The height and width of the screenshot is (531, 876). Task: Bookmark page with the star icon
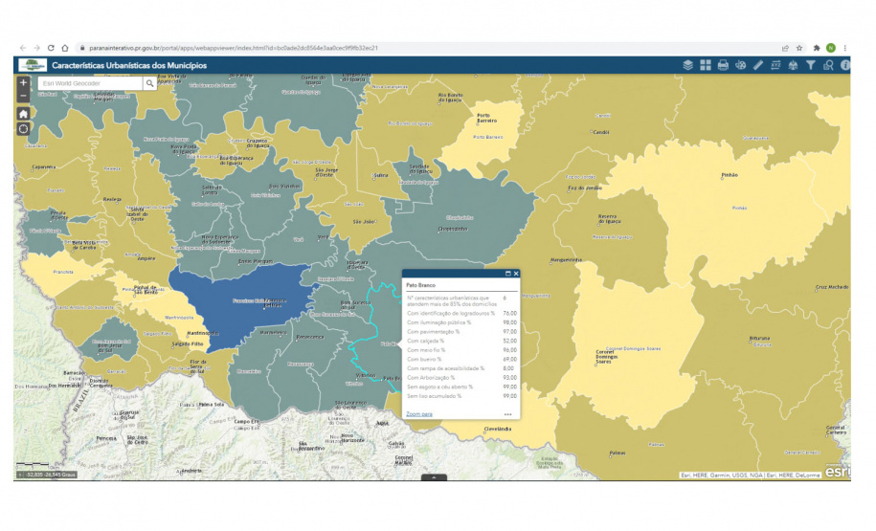coord(799,48)
